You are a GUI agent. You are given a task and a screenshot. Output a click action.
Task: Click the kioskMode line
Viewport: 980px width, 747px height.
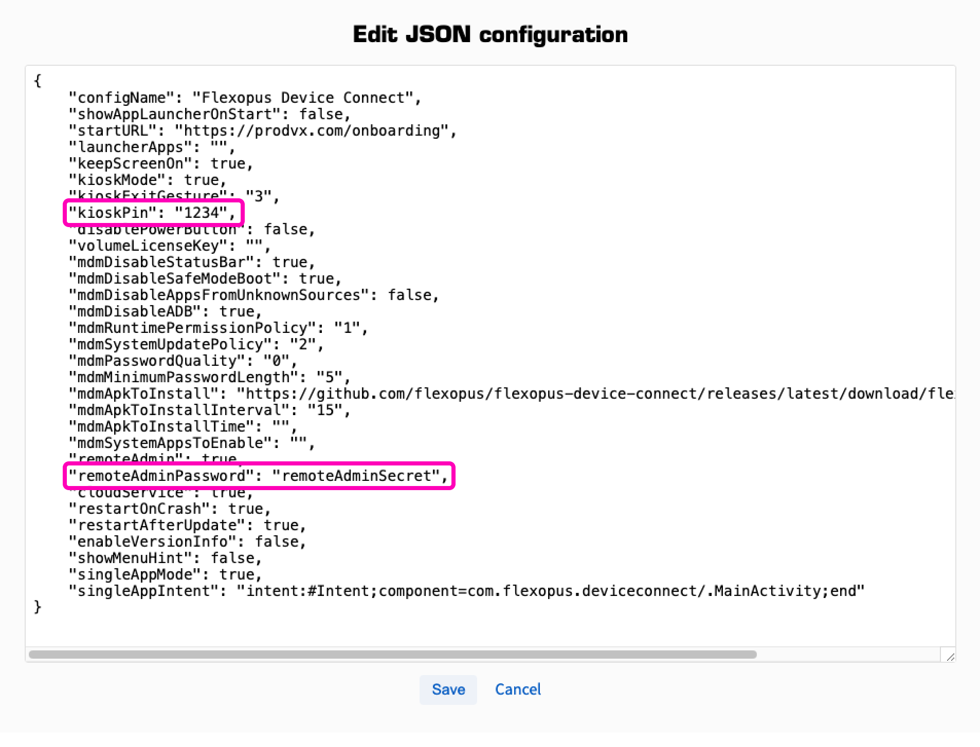click(147, 180)
